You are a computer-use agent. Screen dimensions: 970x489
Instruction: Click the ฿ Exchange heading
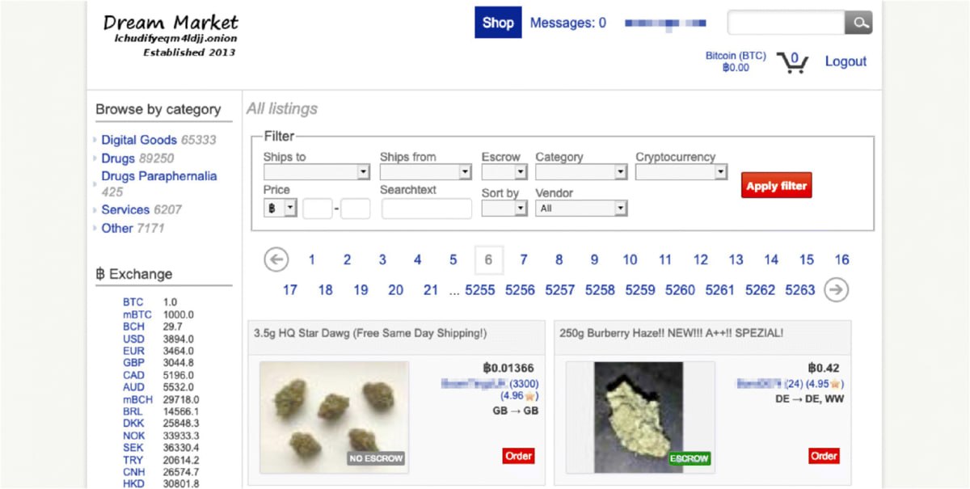[x=134, y=274]
